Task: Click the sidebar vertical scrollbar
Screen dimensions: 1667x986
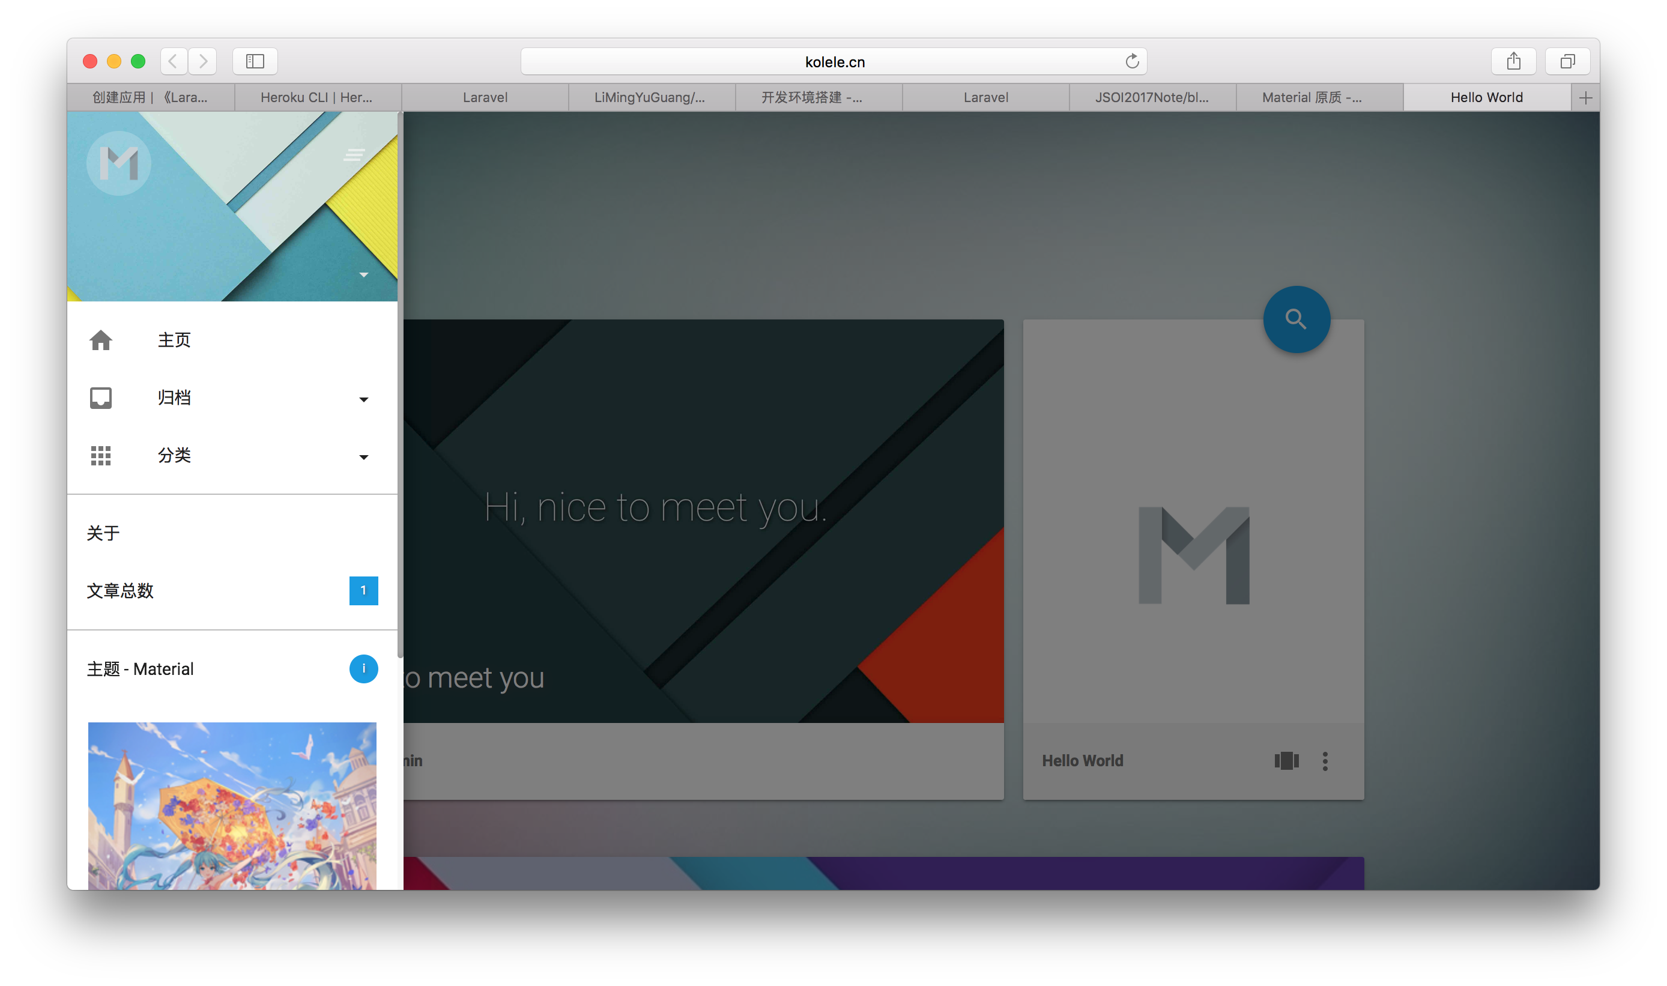Action: 400,386
